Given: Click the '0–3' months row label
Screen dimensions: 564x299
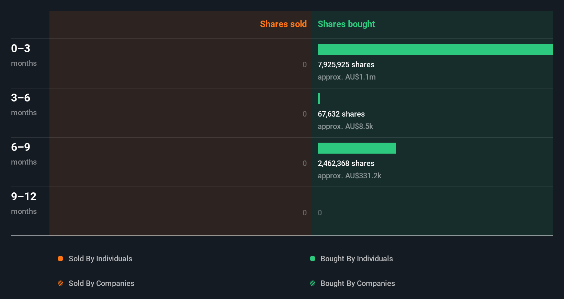Looking at the screenshot, I should [x=21, y=48].
